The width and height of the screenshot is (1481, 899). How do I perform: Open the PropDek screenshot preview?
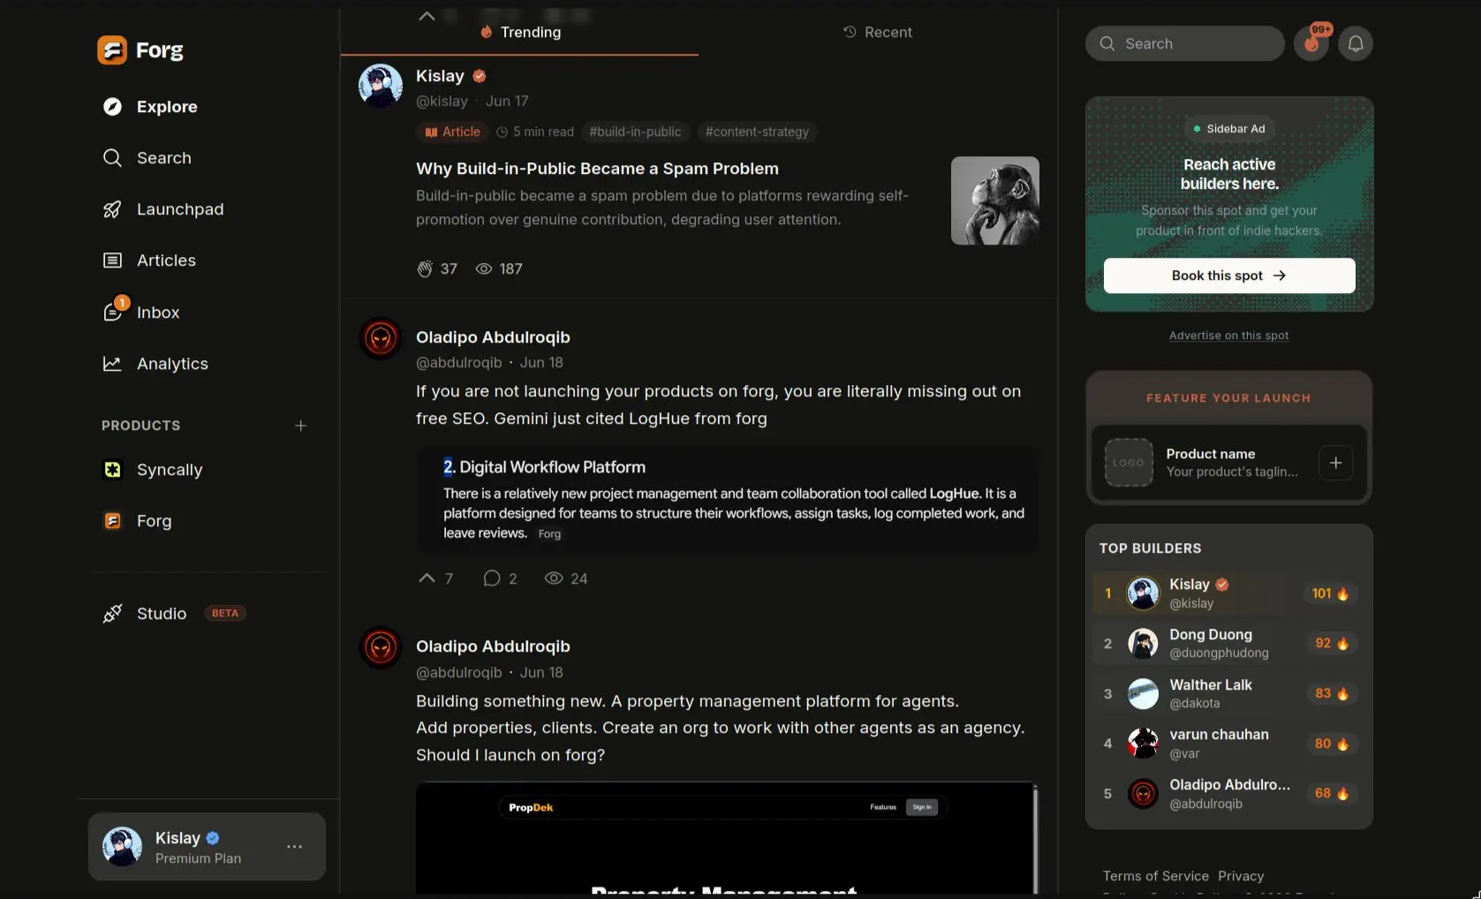727,839
